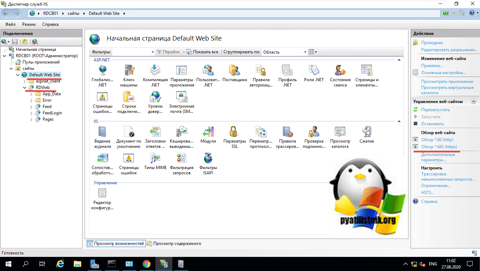Click the Перезапустить action link
Image resolution: width=480 pixels, height=271 pixels.
click(435, 110)
